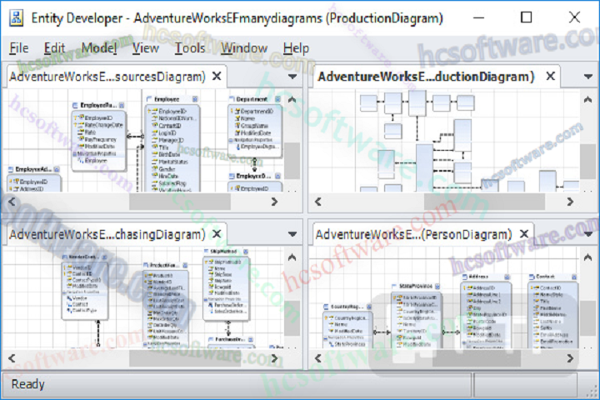
Task: Collapse the EmployeePa... entity shape
Action: click(x=122, y=105)
